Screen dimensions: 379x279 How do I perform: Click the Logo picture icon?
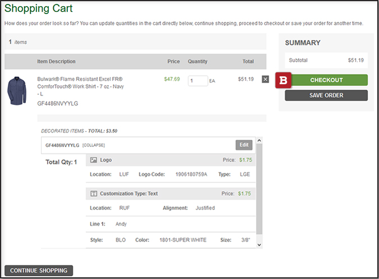(94, 160)
